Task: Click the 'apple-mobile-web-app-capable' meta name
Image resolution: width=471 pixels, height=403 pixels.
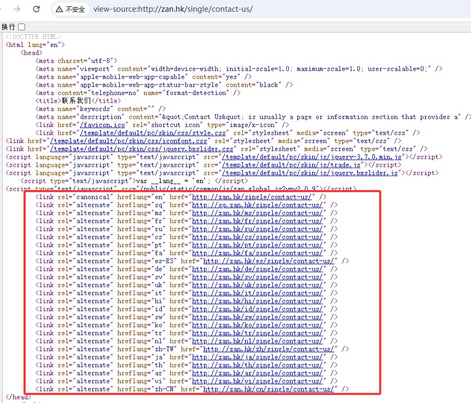Action: click(x=132, y=77)
